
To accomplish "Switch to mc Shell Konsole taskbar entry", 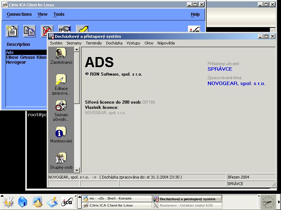I will (x=117, y=198).
